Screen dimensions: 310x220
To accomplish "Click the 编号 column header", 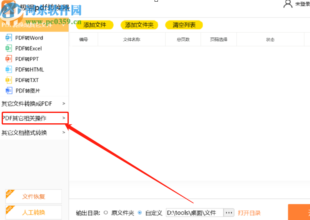I will [84, 39].
